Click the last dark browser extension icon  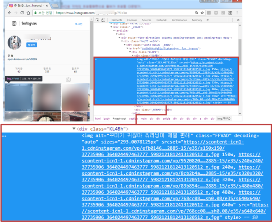pos(230,13)
